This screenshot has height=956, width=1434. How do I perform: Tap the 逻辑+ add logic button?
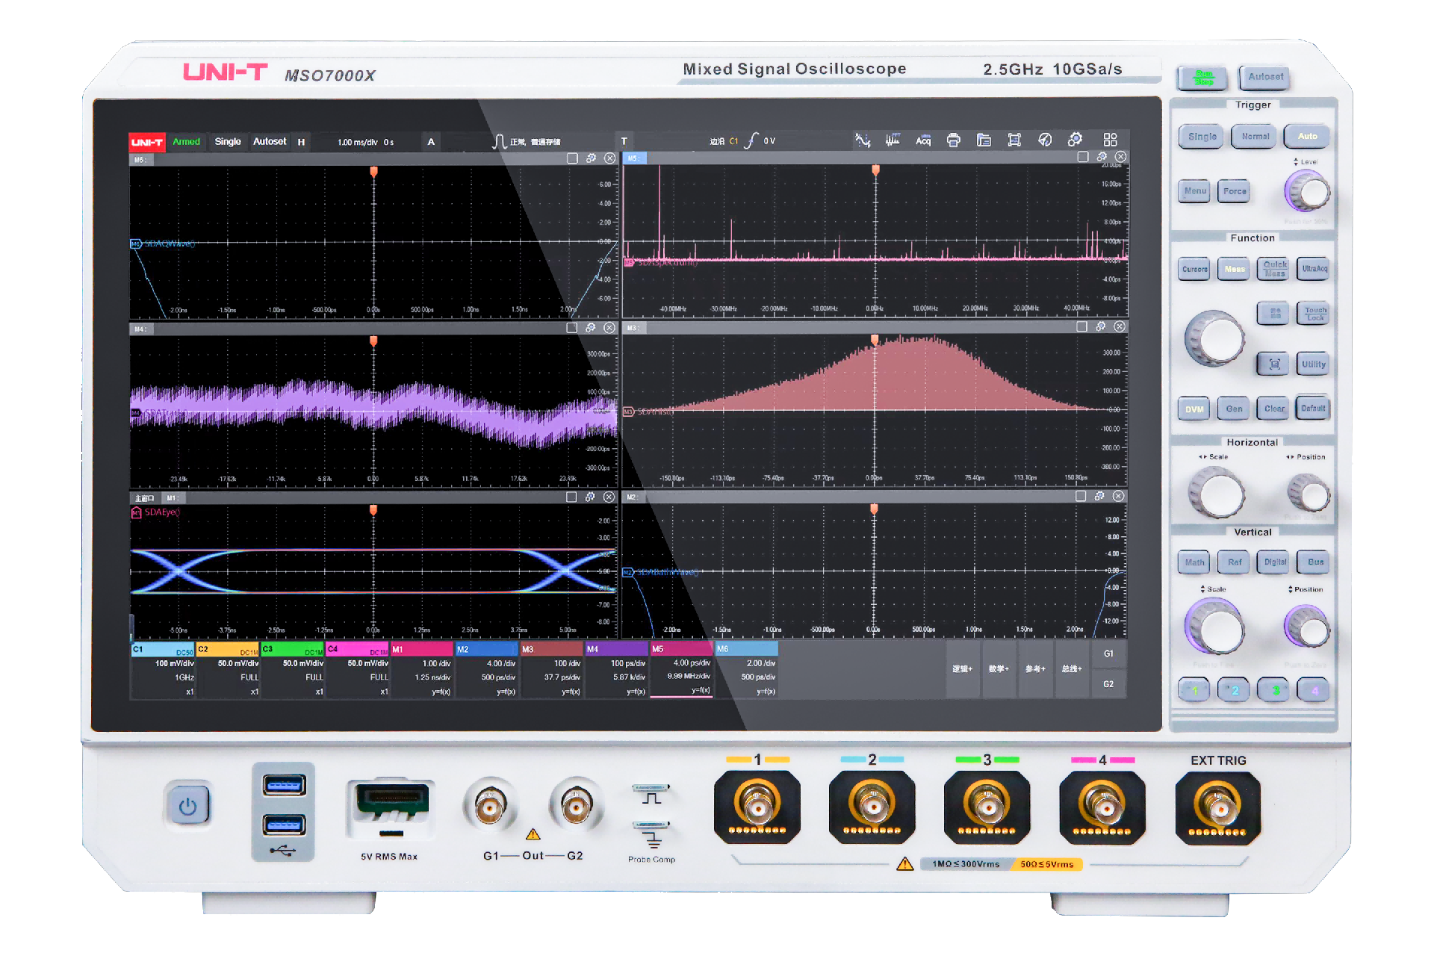click(x=963, y=669)
